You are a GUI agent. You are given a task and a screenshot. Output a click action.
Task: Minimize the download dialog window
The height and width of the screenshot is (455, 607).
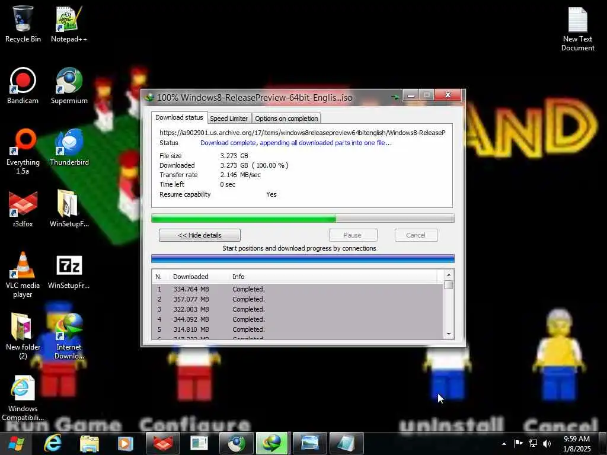click(x=411, y=95)
